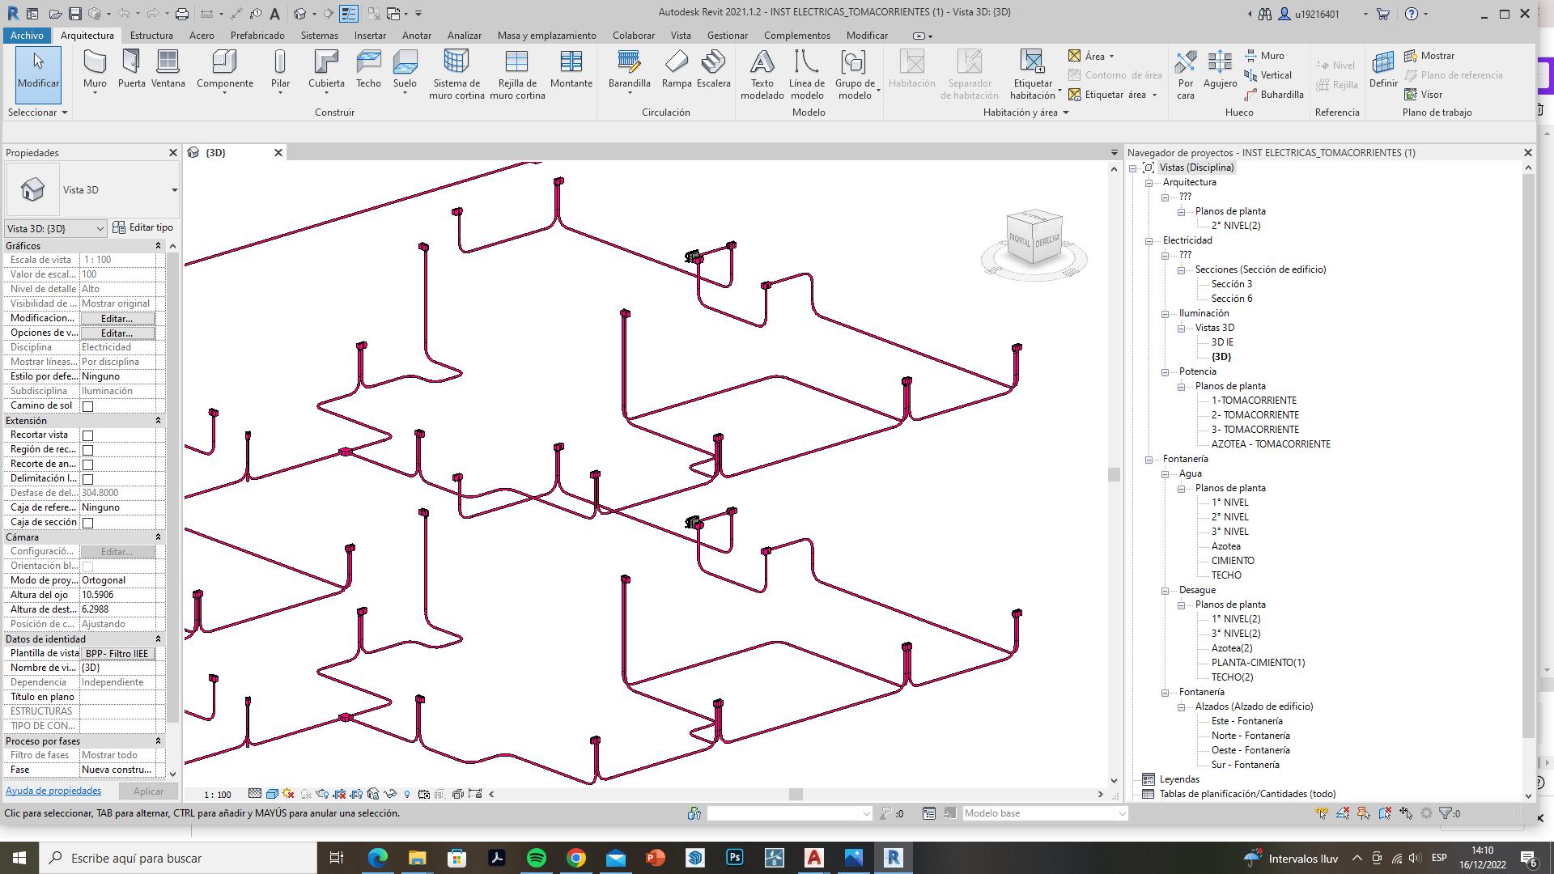The width and height of the screenshot is (1554, 874).
Task: Open the Ayuda de propiedades link
Action: tap(53, 791)
